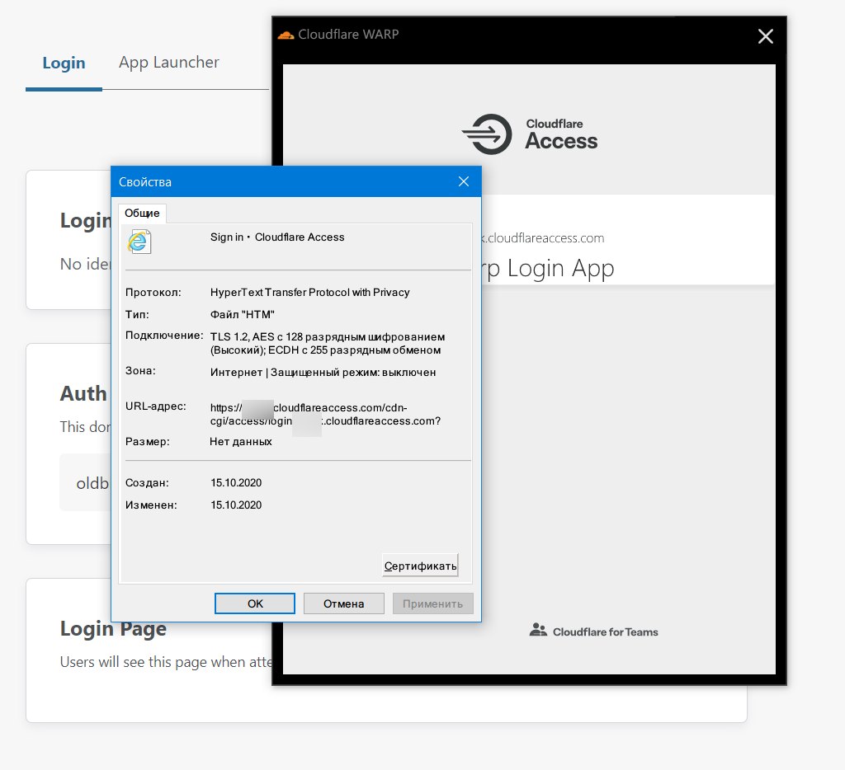The image size is (845, 770).
Task: Open the App Launcher tab
Action: pos(168,63)
